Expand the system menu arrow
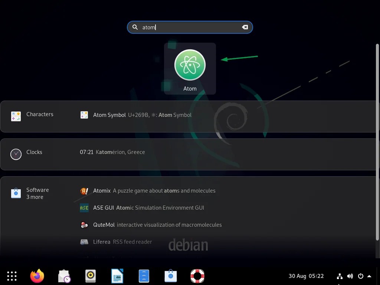This screenshot has height=285, width=380. pos(369,276)
